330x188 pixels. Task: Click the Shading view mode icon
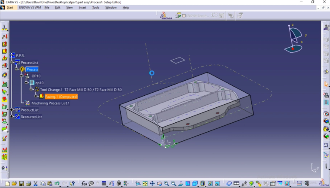202,183
